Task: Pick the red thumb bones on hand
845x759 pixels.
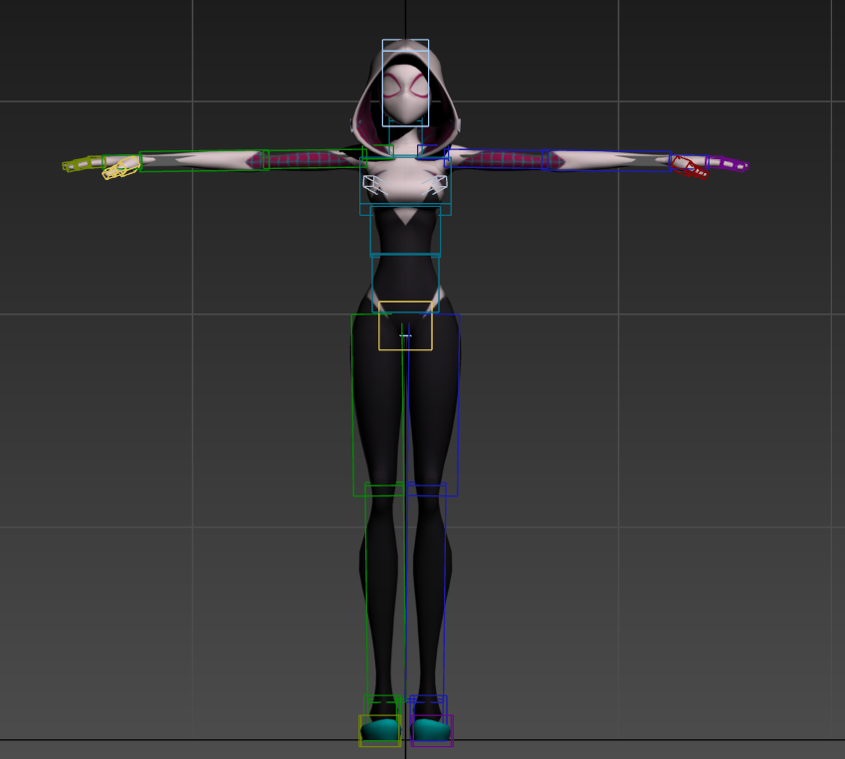Action: click(x=690, y=167)
